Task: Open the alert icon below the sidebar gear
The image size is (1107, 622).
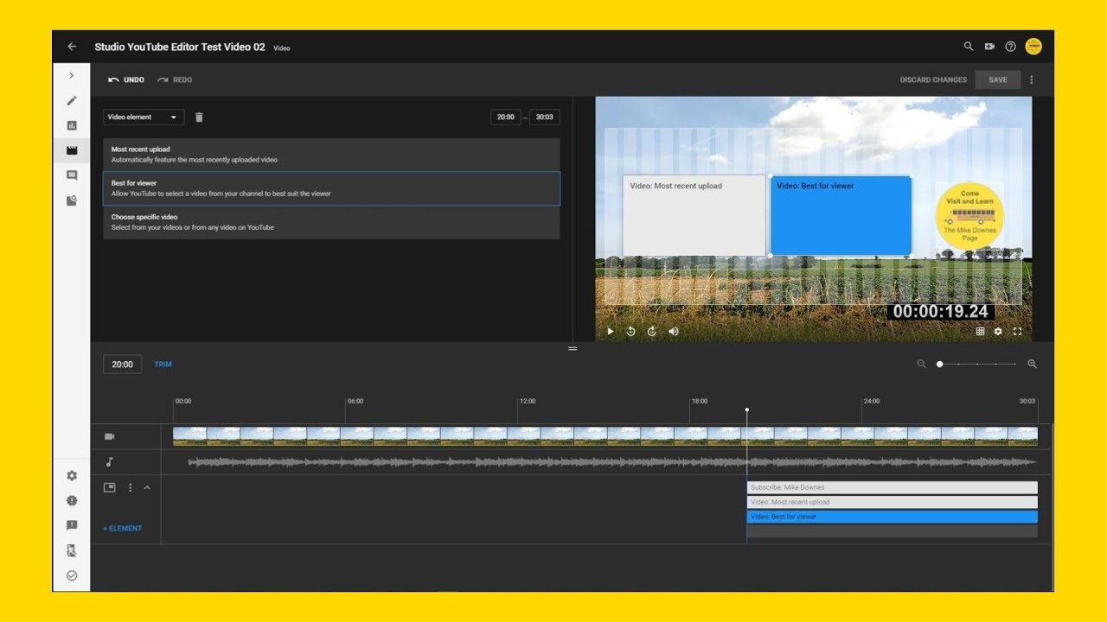Action: tap(72, 500)
